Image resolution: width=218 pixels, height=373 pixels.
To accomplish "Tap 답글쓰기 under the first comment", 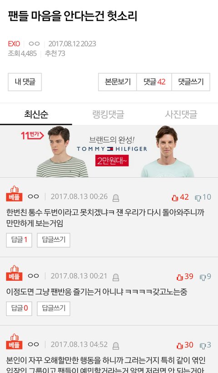I will [x=54, y=240].
